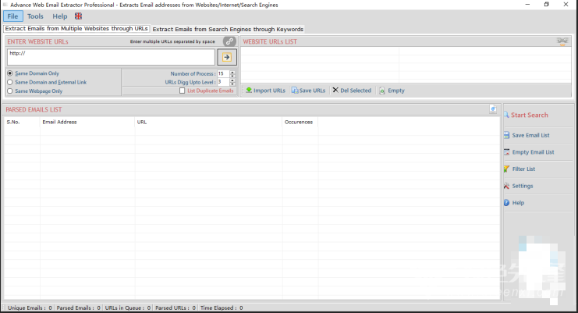Click the icon at Parsed Emails List header corner
The width and height of the screenshot is (578, 313).
[x=493, y=109]
